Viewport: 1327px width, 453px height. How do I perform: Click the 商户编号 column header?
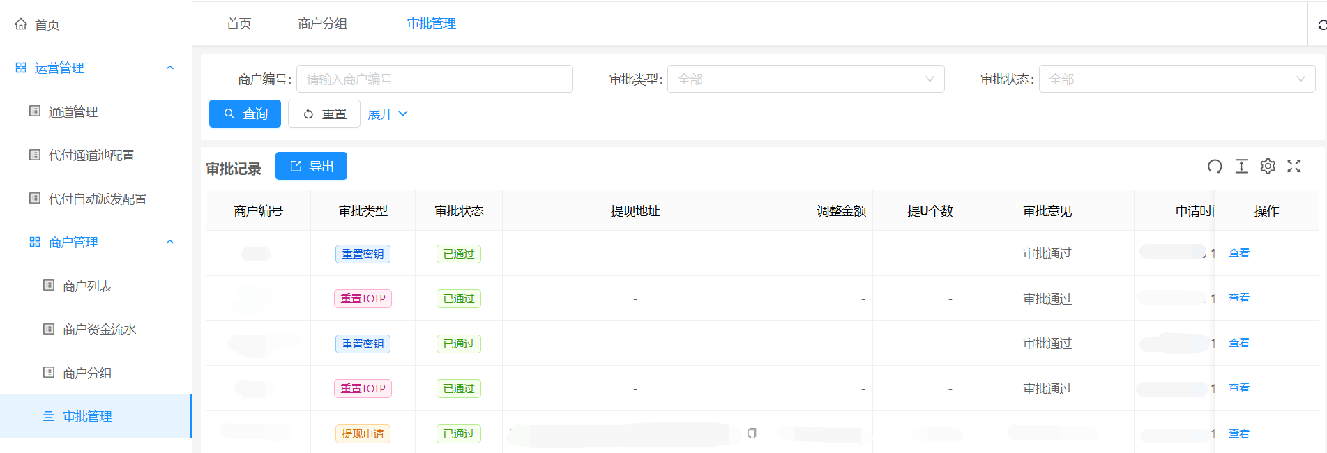[x=259, y=210]
